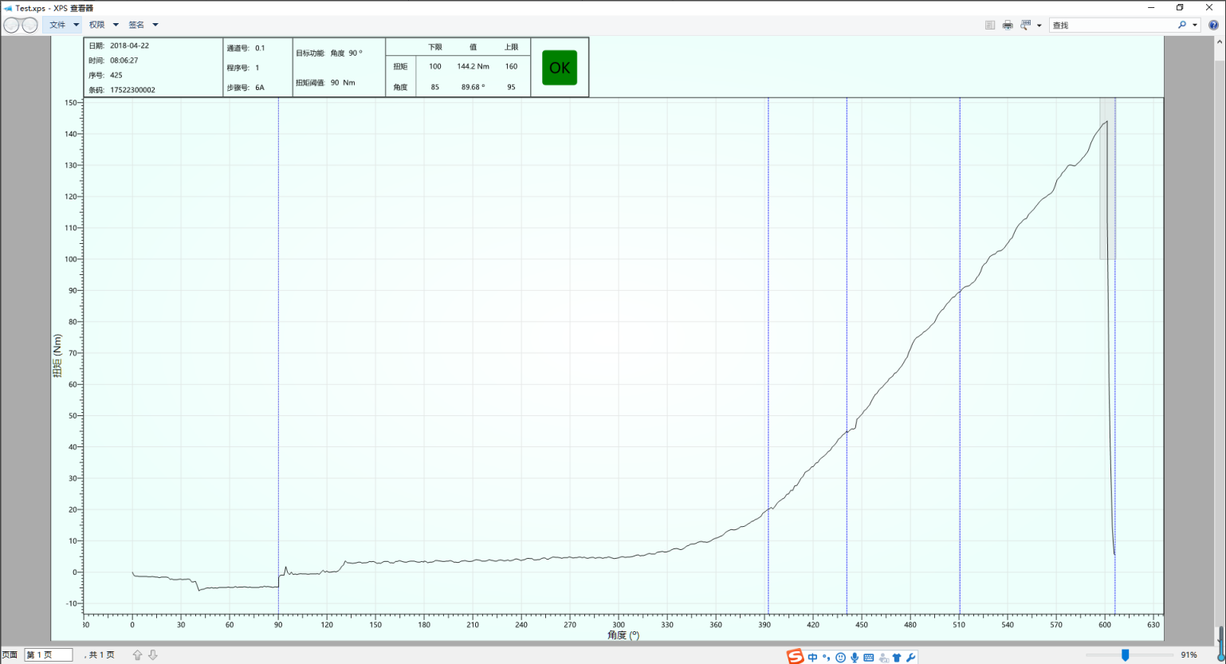This screenshot has height=664, width=1226.
Task: Open the 文件 menu
Action: (x=57, y=25)
